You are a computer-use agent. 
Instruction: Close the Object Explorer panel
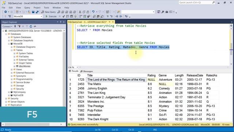tap(64, 22)
